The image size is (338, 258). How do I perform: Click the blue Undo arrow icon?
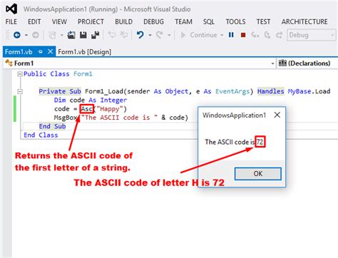140,35
